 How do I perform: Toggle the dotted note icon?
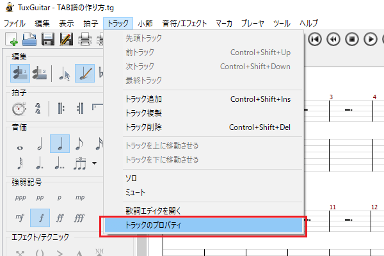tap(40, 163)
